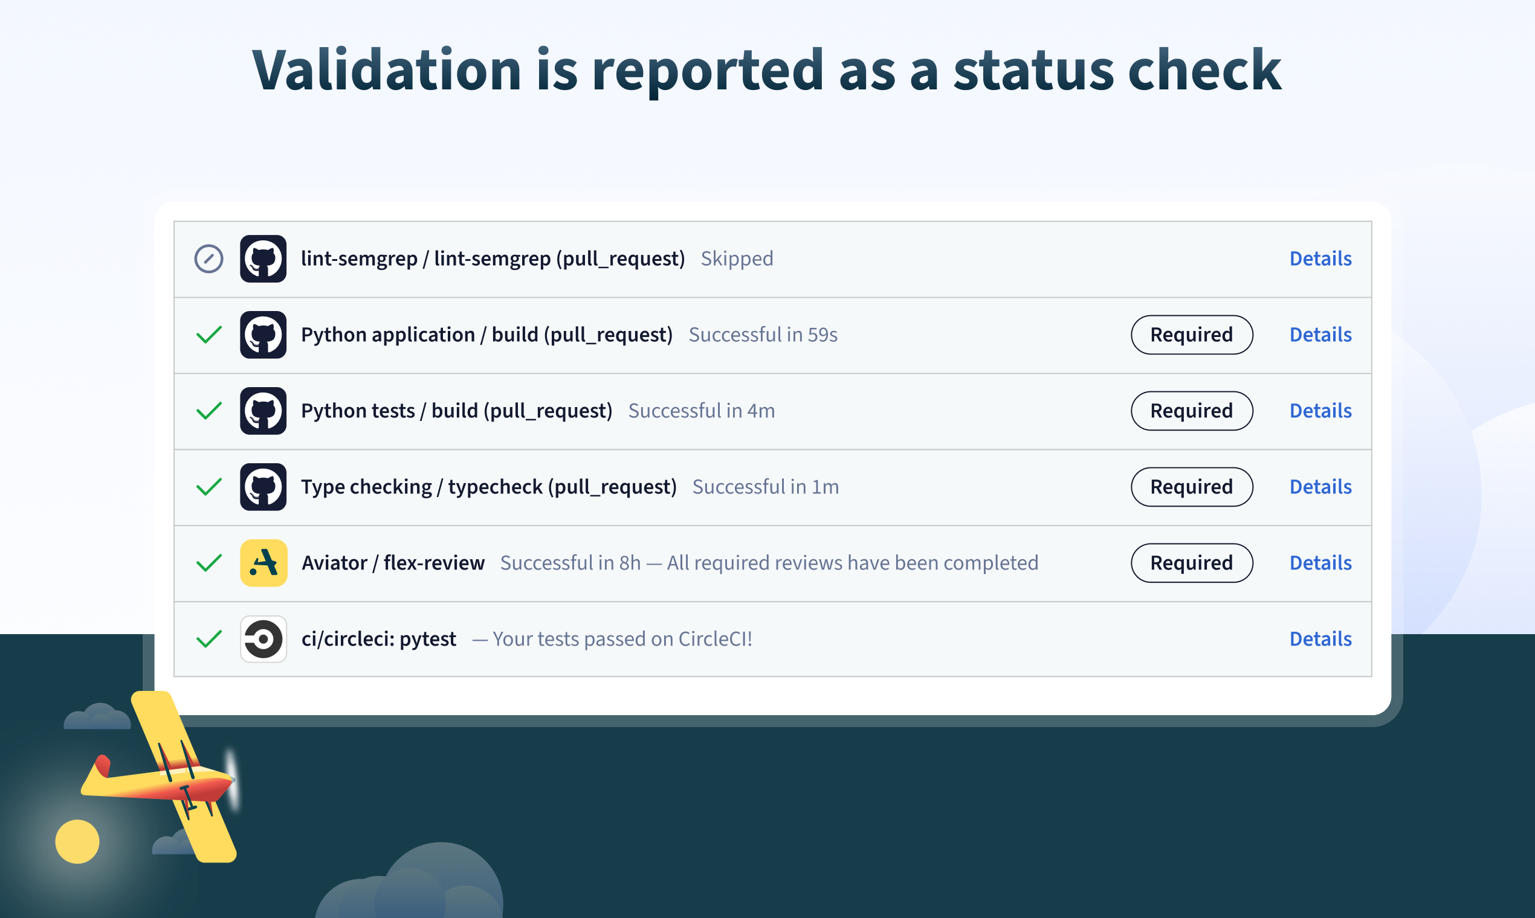Click 'Aviator / flex-review' check name
This screenshot has height=918, width=1535.
point(393,563)
